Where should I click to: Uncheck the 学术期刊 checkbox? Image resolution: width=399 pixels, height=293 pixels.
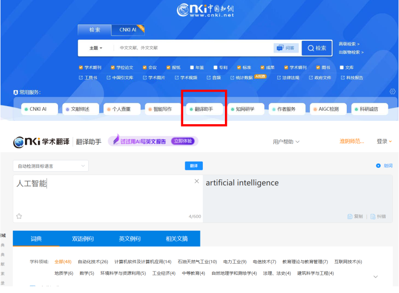pos(81,68)
